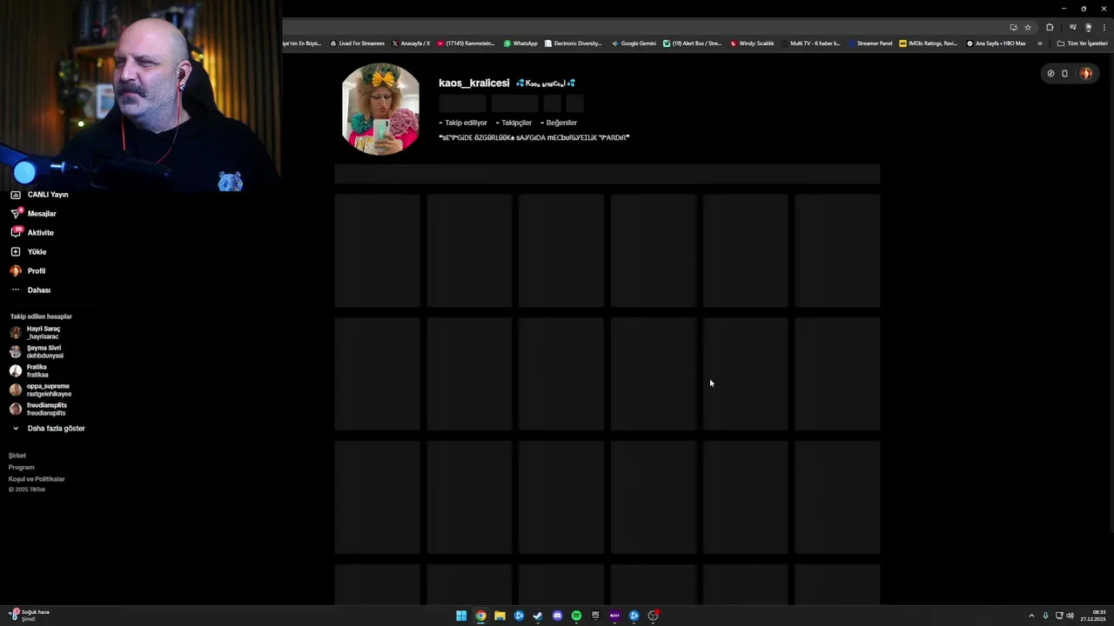Open Fratika followed account
Viewport: 1114px width, 626px height.
tap(29, 371)
